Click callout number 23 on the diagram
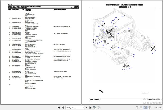 [122, 17]
